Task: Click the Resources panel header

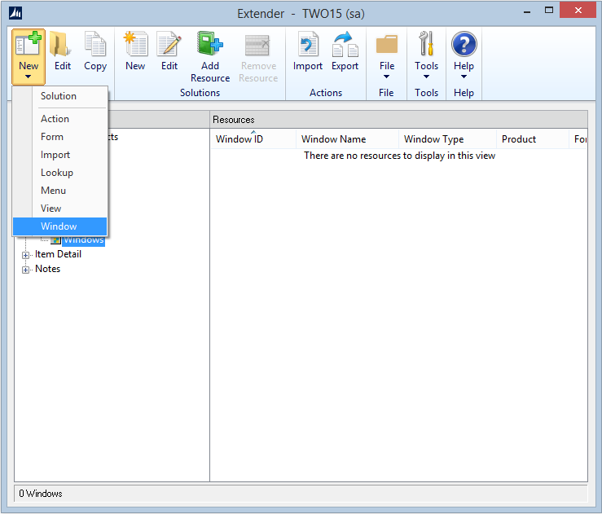Action: [398, 120]
